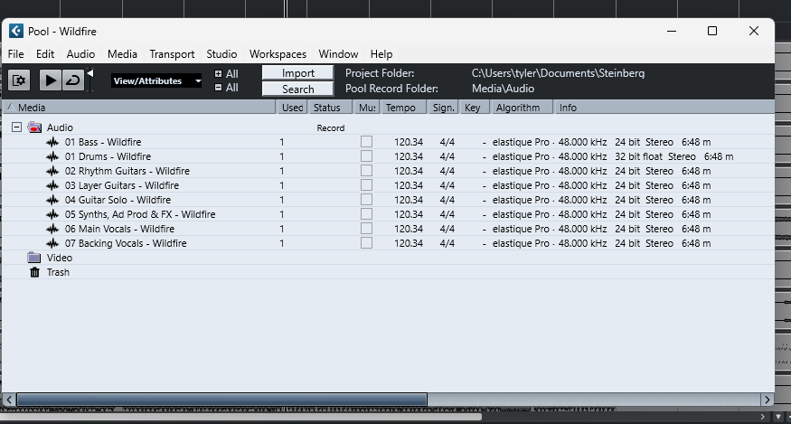This screenshot has width=791, height=424.
Task: Click waveform icon of 05 Synths, Ad Prod & FX
Action: (x=52, y=214)
